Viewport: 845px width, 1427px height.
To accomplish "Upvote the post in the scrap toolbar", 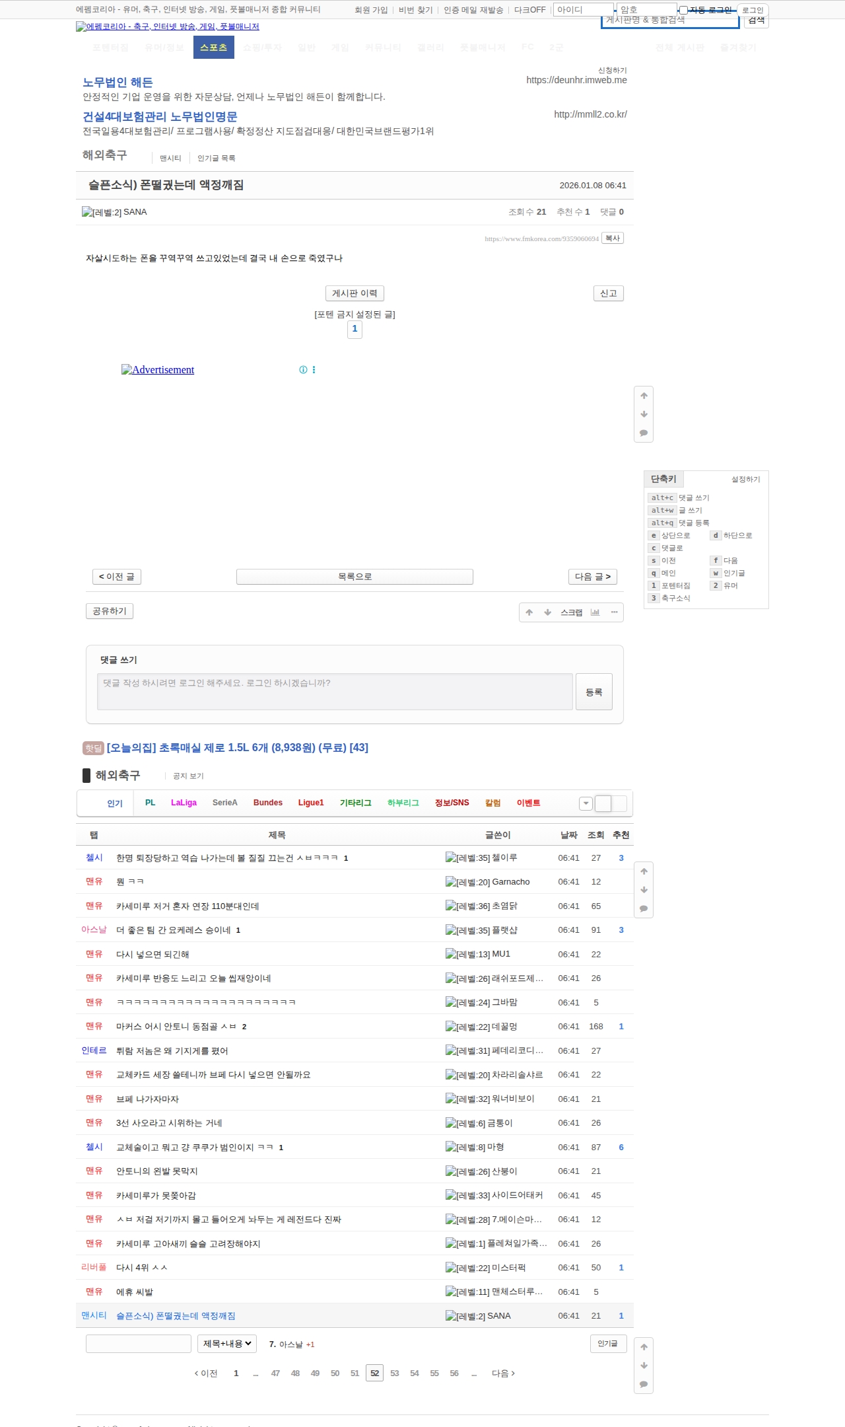I will 529,612.
